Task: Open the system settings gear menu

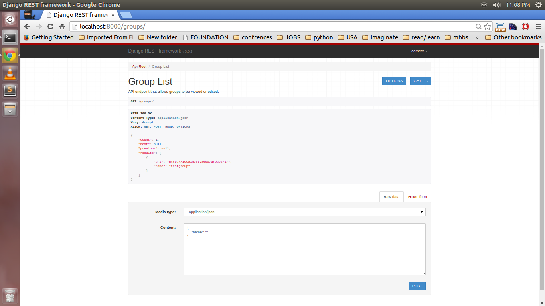Action: (538, 5)
